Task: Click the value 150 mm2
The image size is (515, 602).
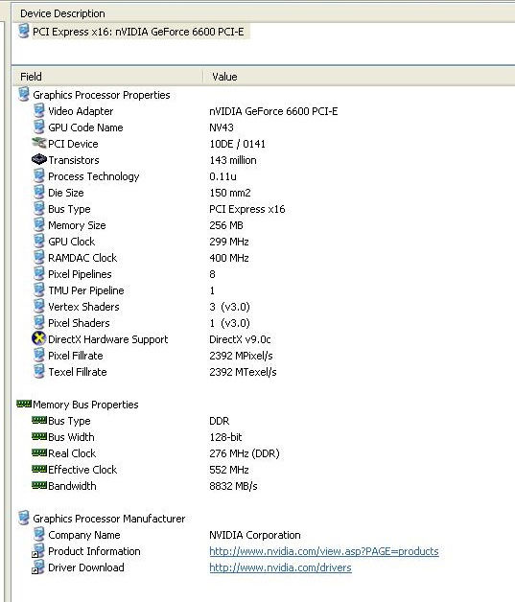Action: click(230, 193)
